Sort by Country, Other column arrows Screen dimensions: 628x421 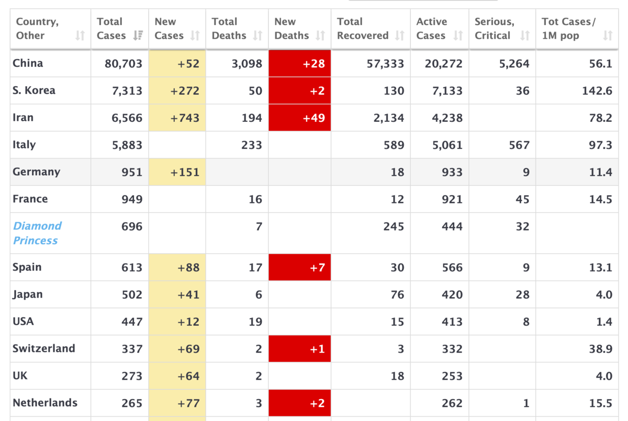click(x=80, y=36)
